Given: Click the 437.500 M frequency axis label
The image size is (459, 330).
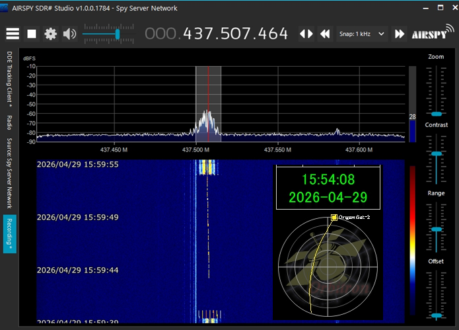Looking at the screenshot, I should (195, 149).
